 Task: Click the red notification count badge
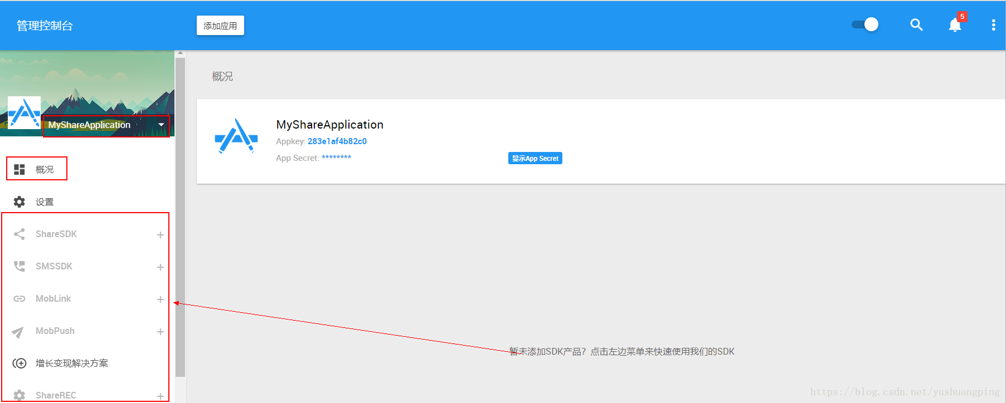(962, 17)
